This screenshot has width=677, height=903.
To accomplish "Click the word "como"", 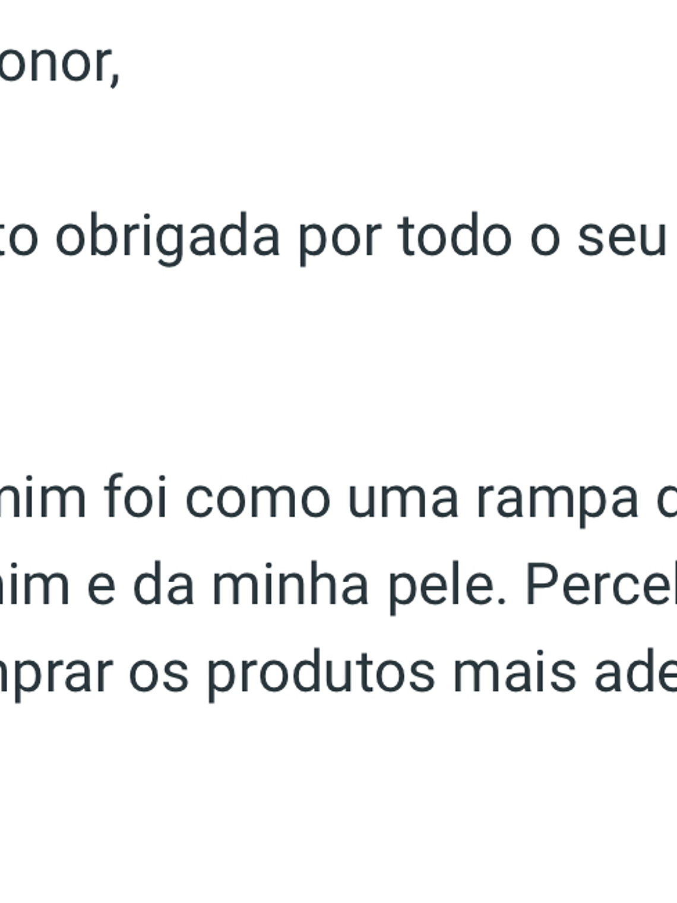I will pyautogui.click(x=258, y=498).
